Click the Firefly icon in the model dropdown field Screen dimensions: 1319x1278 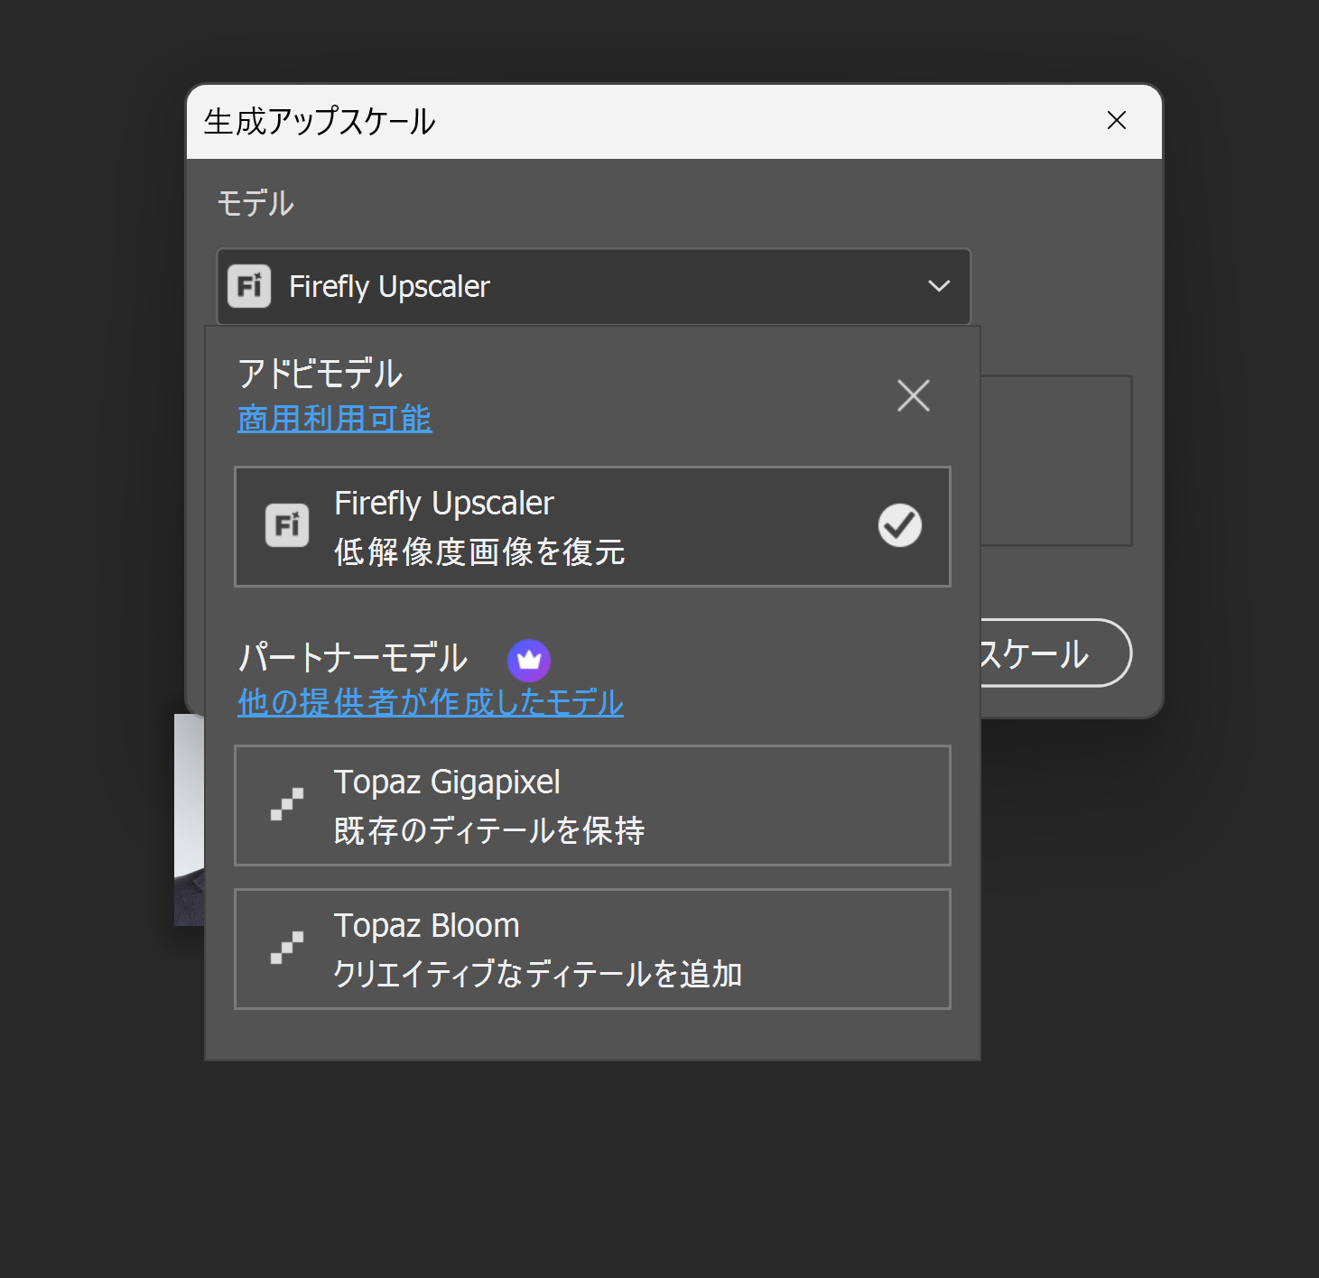coord(249,286)
